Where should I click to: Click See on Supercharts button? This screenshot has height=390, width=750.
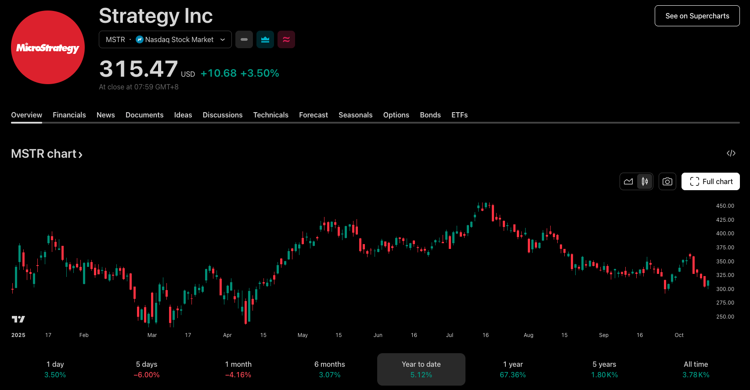click(697, 16)
